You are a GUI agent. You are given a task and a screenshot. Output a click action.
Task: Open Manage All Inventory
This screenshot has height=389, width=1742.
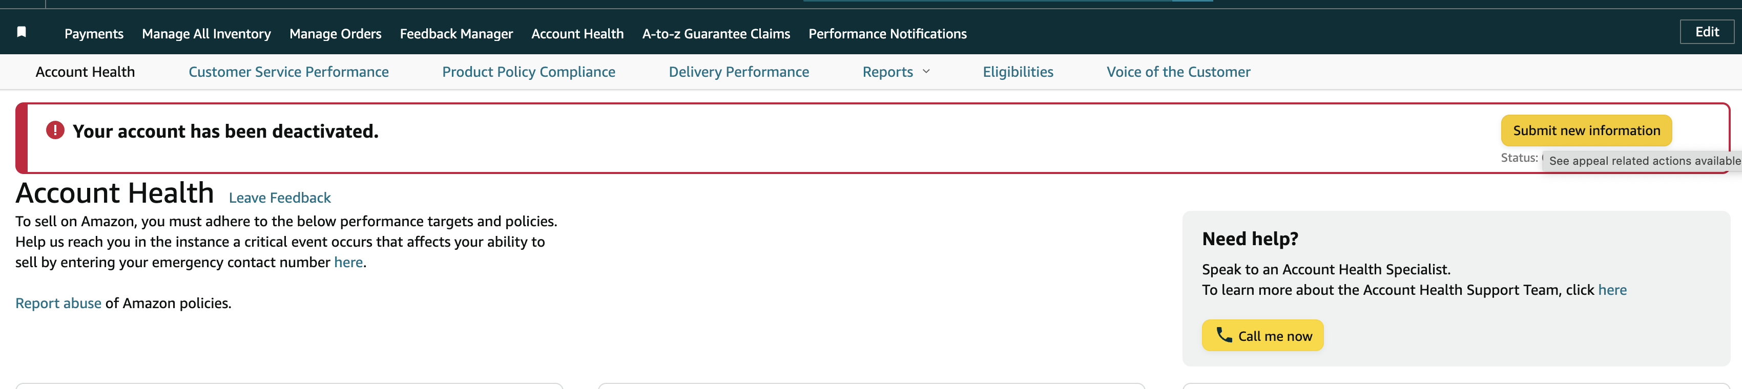click(206, 34)
